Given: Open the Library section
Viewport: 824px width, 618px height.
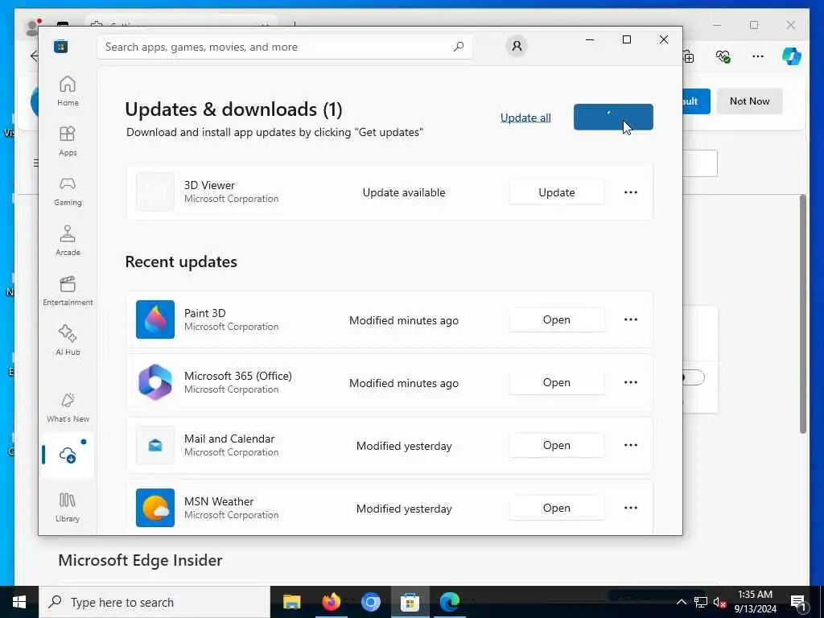Looking at the screenshot, I should pyautogui.click(x=68, y=507).
